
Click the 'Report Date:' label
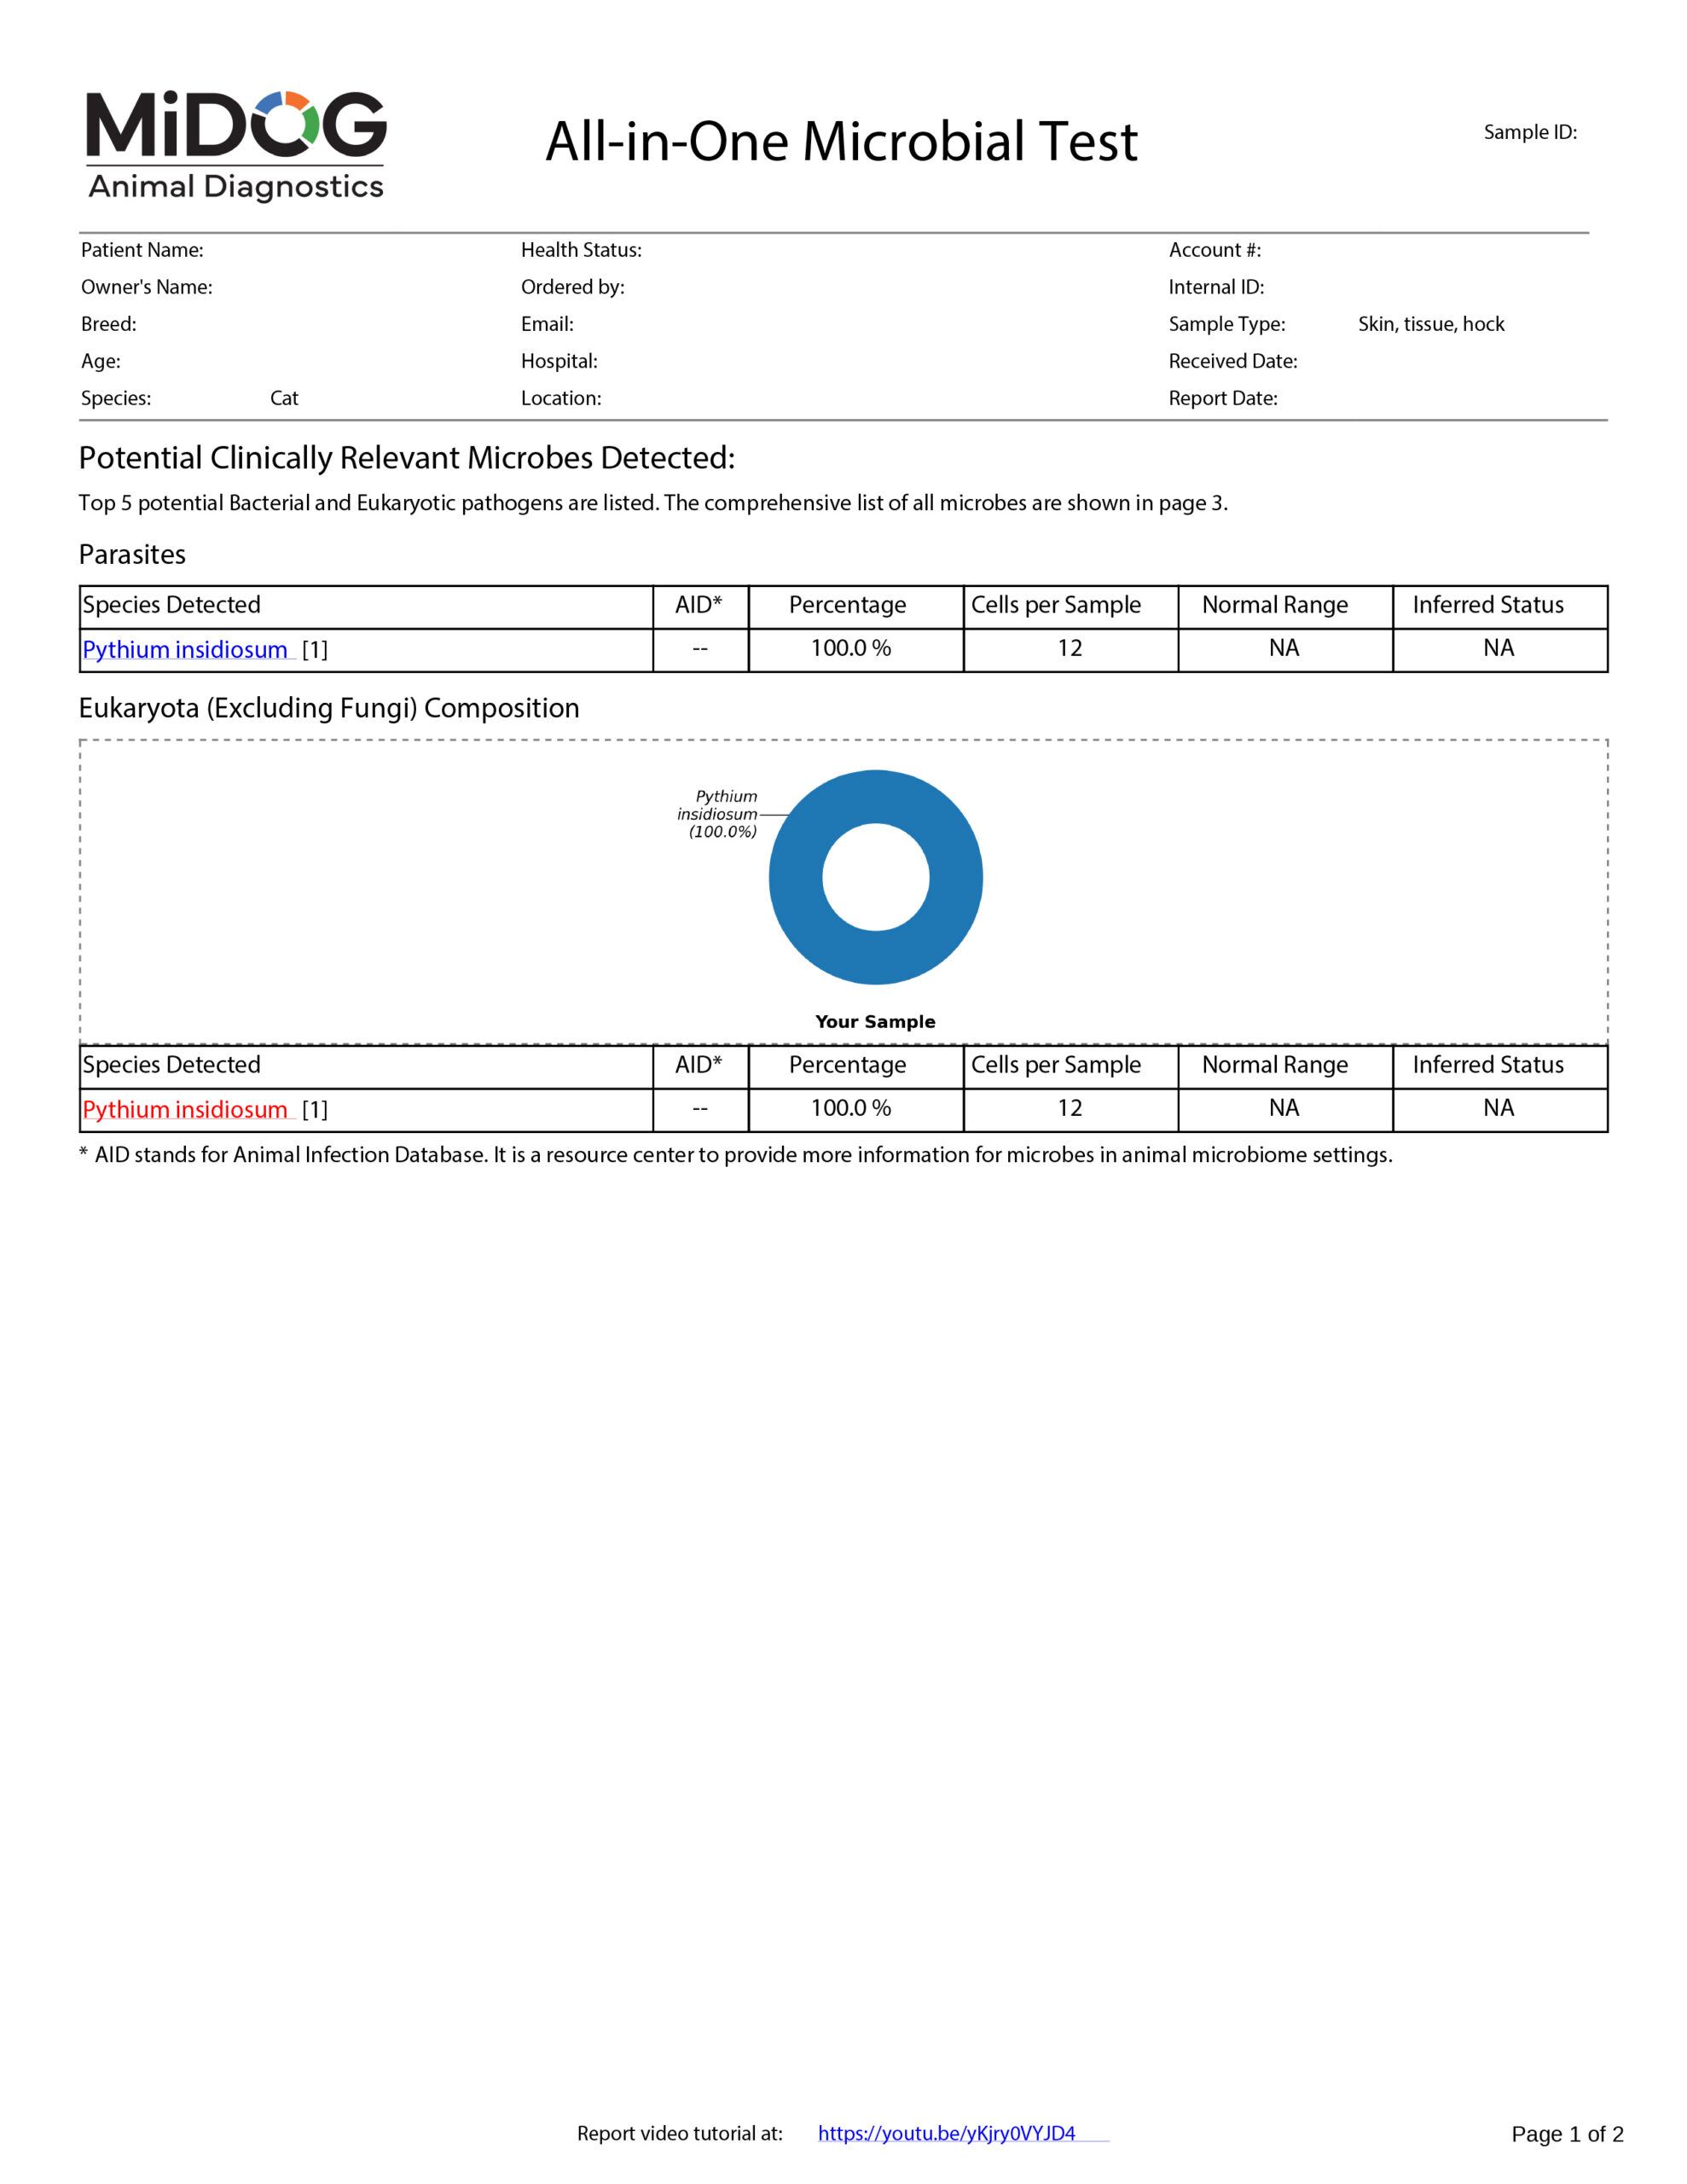[x=1223, y=398]
